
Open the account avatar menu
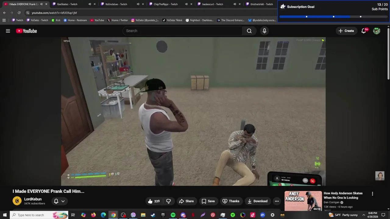pyautogui.click(x=377, y=31)
